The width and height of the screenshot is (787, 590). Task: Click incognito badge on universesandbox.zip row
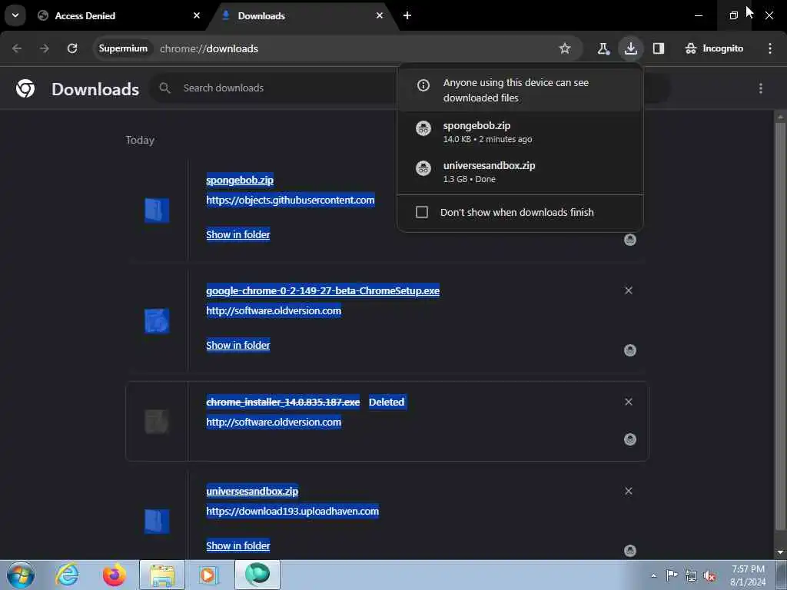tap(630, 551)
